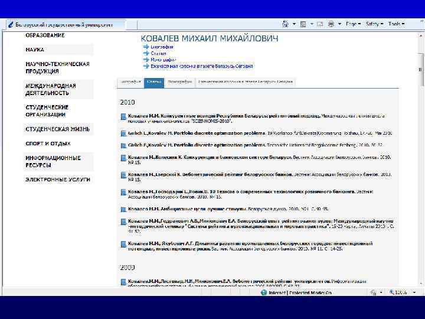Click document icon for 10 тезисов розничного банкинга
Screen dimensions: 425x319
point(123,193)
